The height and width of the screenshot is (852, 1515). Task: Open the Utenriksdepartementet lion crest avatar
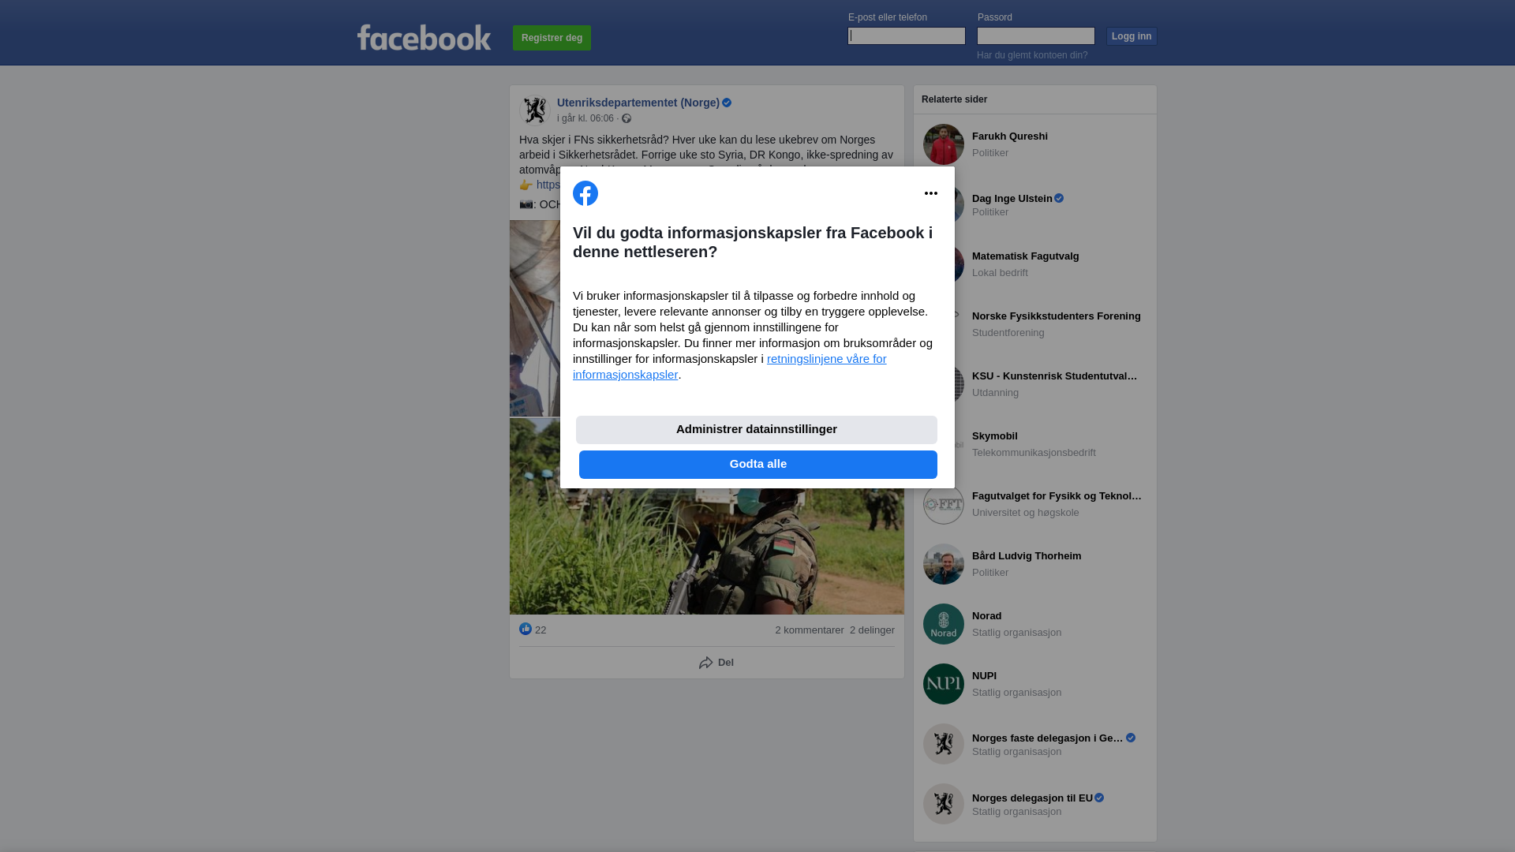[x=535, y=110]
